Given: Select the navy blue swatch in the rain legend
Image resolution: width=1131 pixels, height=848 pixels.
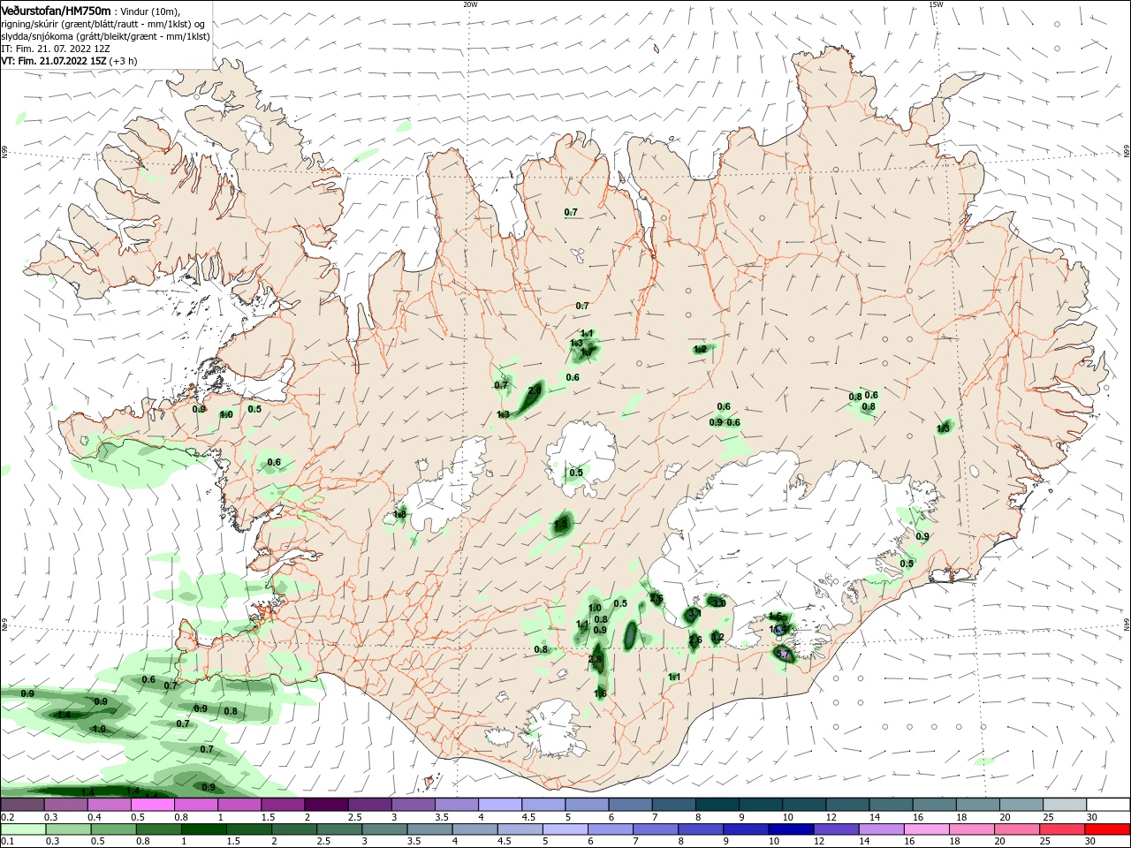Looking at the screenshot, I should [x=789, y=829].
